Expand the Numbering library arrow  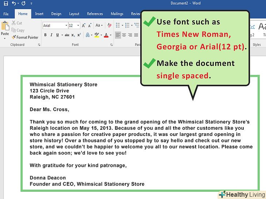[132, 26]
